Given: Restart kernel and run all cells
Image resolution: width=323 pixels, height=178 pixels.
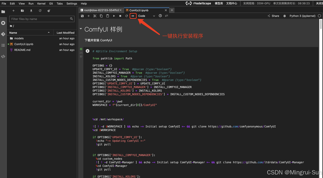Looking at the screenshot, I should tap(133, 16).
